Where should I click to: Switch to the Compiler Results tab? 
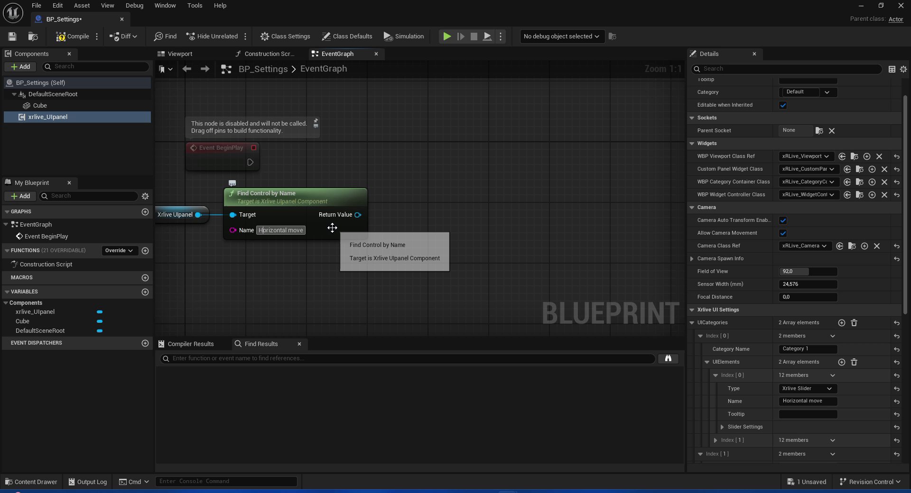click(191, 344)
